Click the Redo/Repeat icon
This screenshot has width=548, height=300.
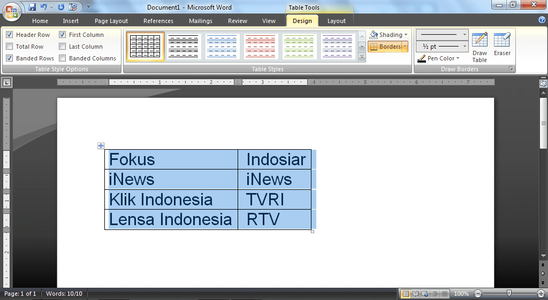pyautogui.click(x=61, y=7)
